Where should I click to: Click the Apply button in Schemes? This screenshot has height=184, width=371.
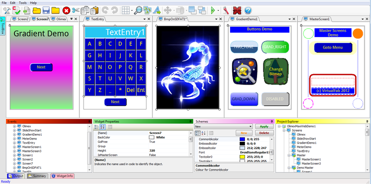pos(264,126)
